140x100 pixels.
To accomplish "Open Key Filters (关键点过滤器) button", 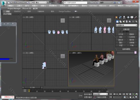I will pyautogui.click(x=102, y=97).
